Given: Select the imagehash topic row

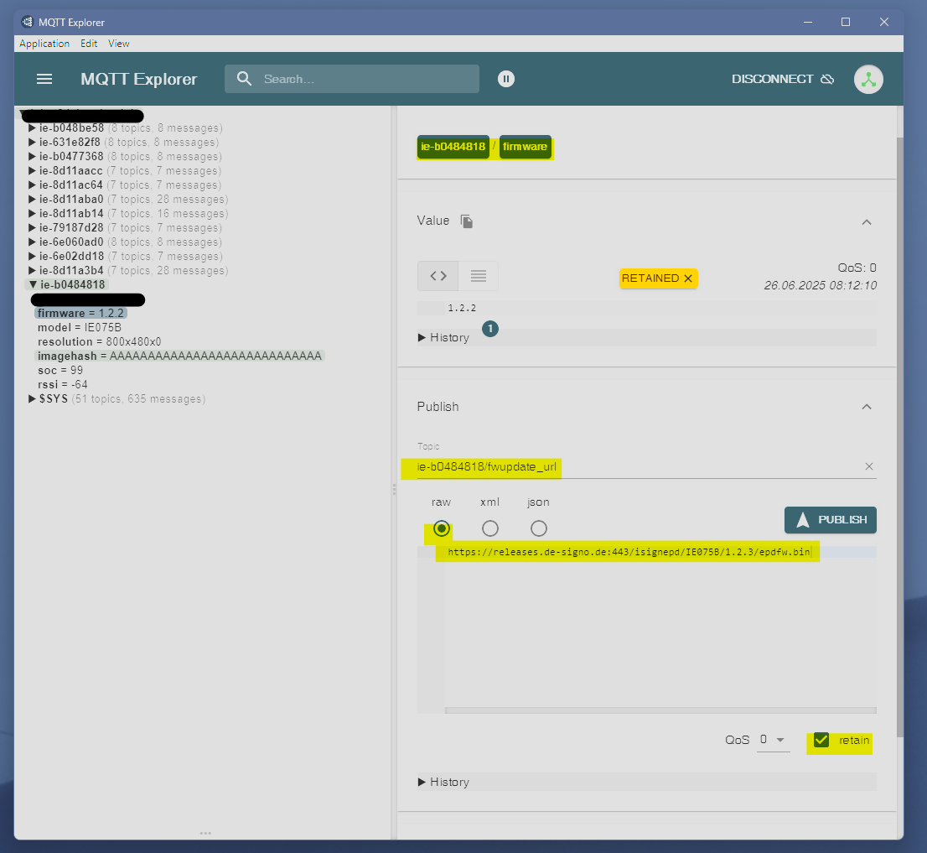Looking at the screenshot, I should [179, 356].
